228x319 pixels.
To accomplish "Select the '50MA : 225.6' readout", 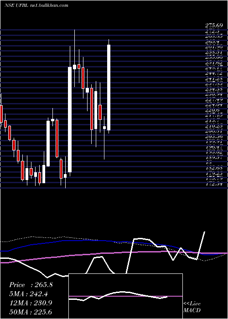I will pyautogui.click(x=31, y=312).
